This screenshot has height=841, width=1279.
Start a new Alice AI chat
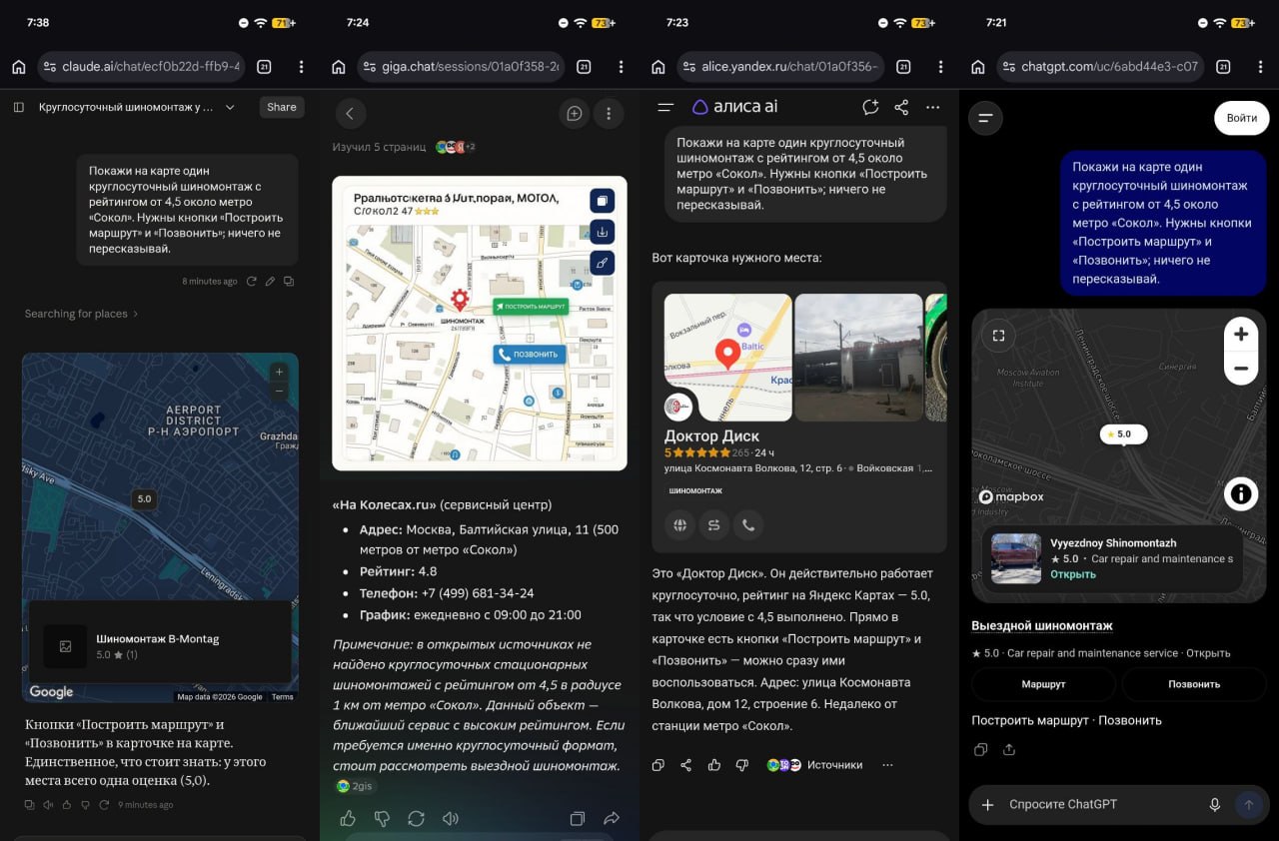(x=870, y=107)
